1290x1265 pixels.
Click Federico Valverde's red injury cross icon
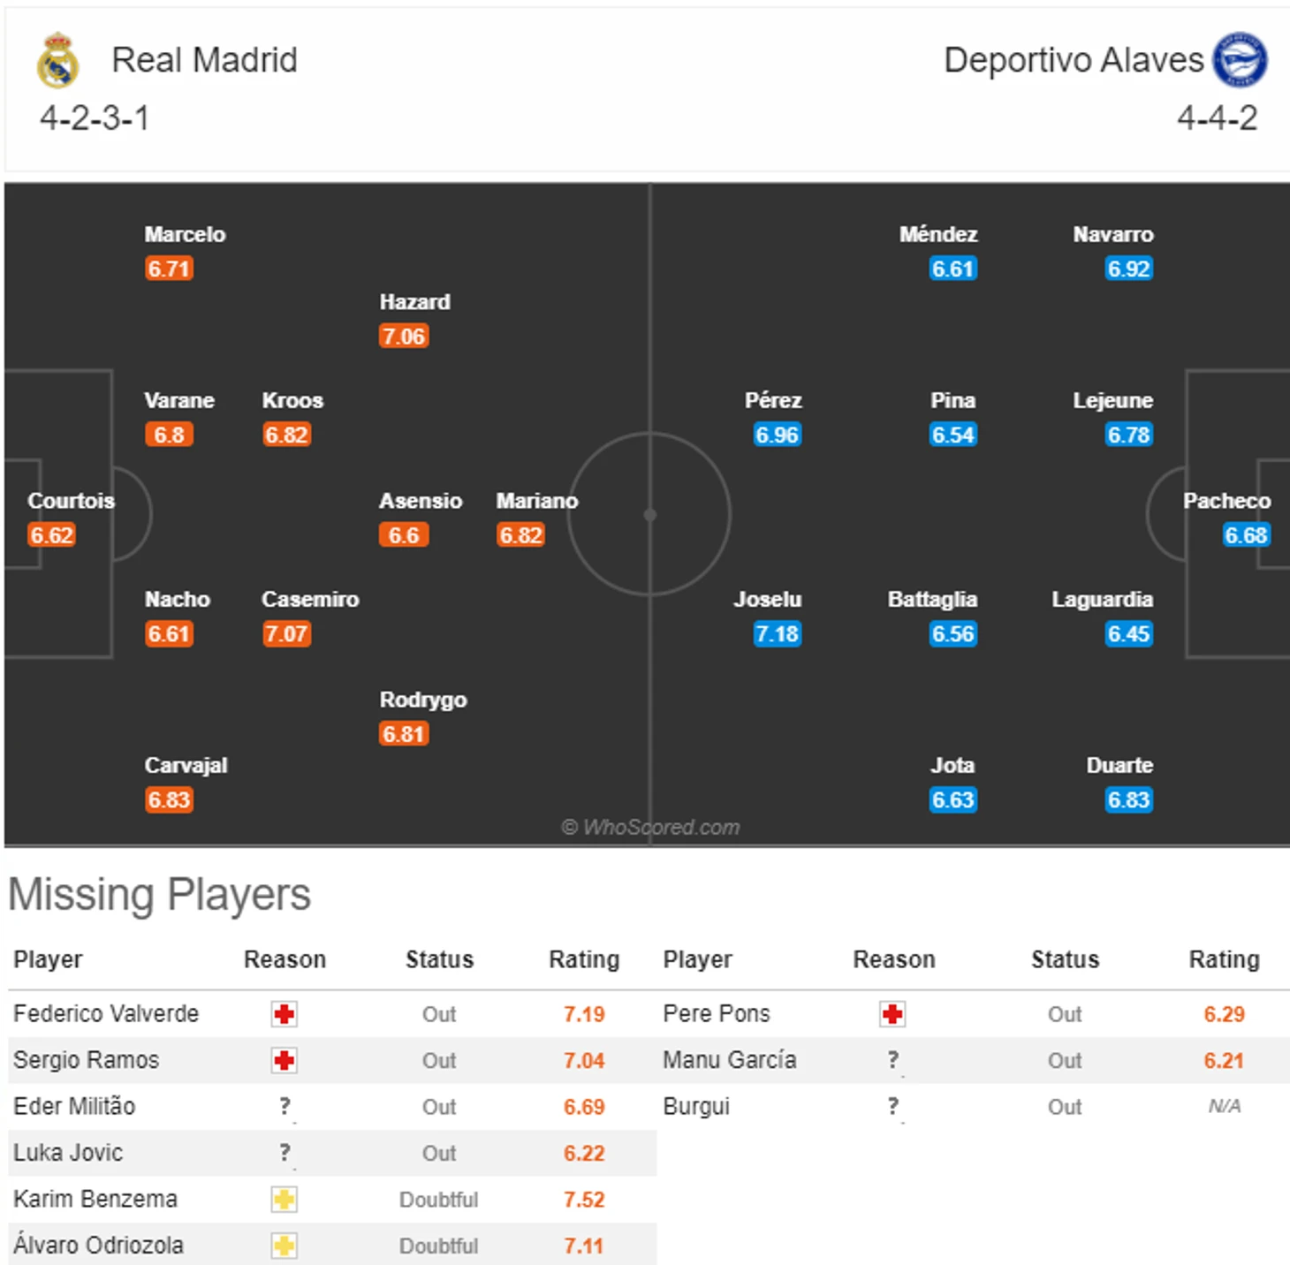(285, 1014)
